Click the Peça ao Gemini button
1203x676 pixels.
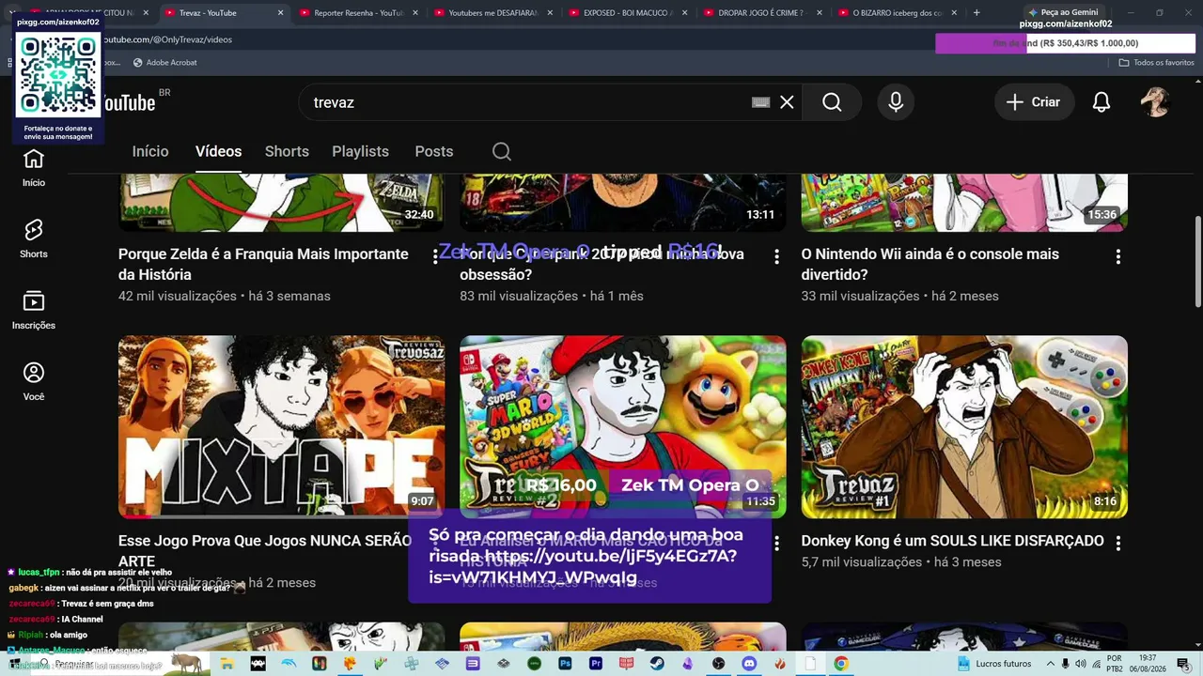pyautogui.click(x=1063, y=13)
